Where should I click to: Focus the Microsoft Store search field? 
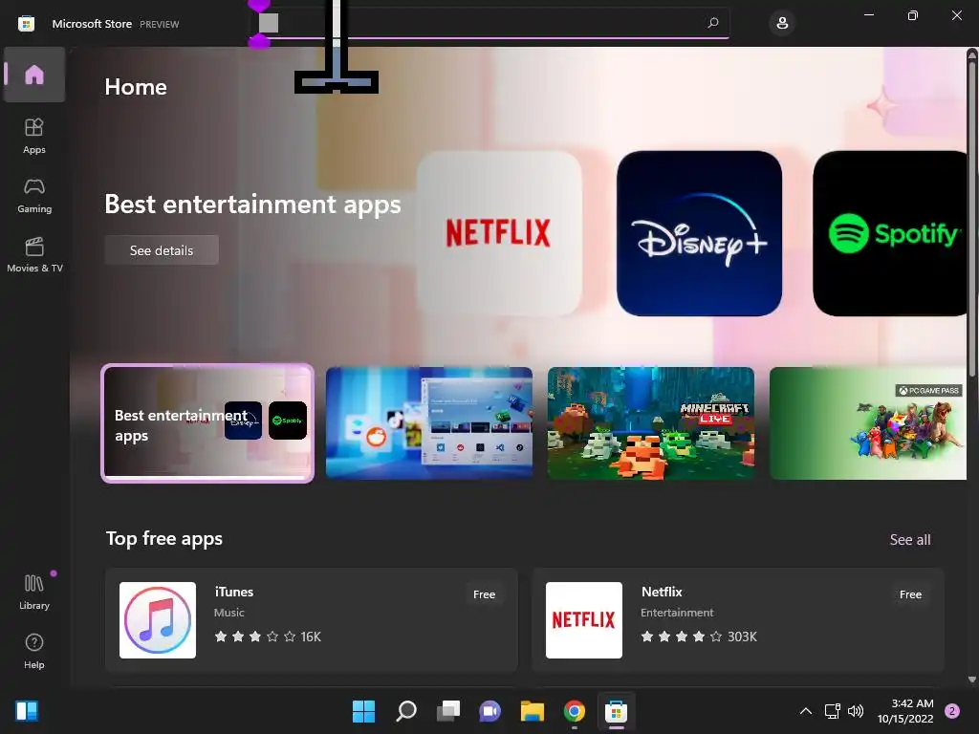pyautogui.click(x=490, y=23)
